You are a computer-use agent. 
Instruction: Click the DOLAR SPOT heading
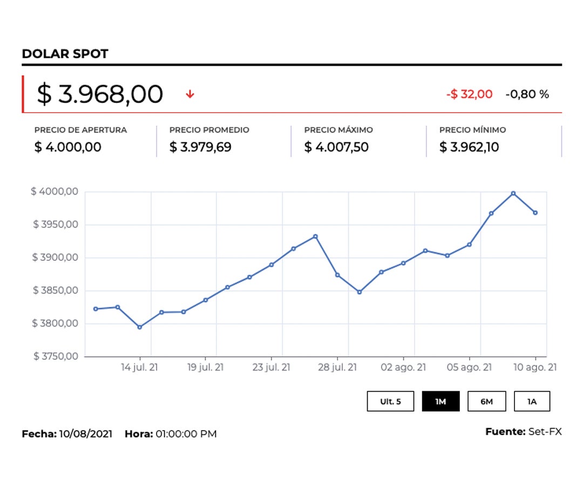click(x=65, y=54)
